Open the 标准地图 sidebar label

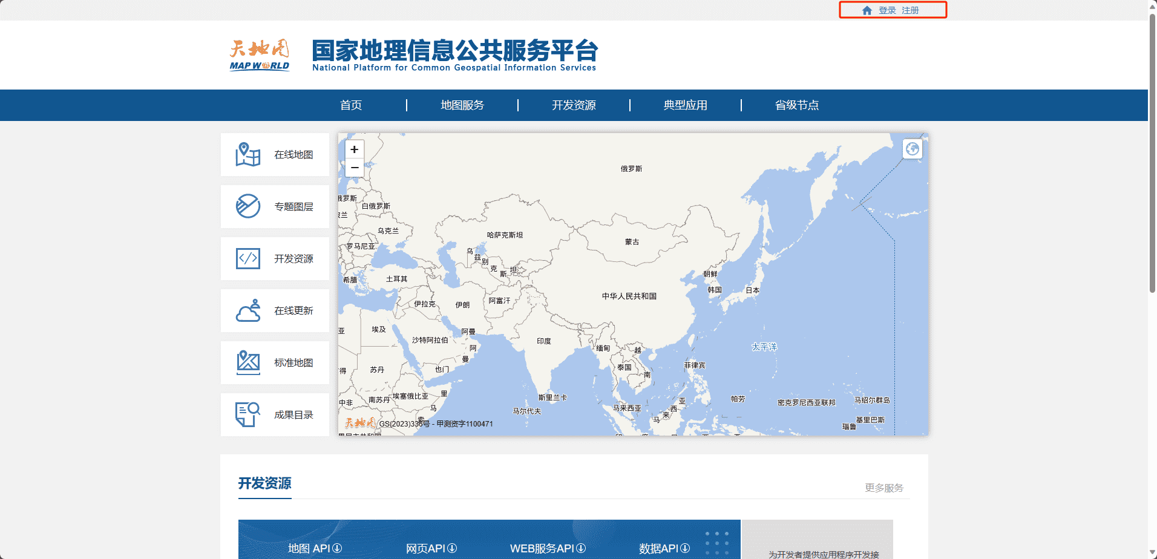(x=293, y=363)
